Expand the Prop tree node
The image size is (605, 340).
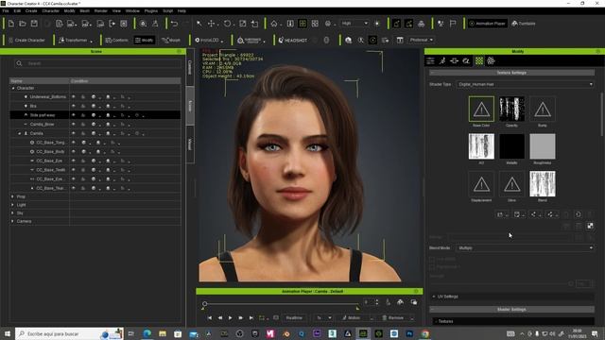click(x=12, y=196)
